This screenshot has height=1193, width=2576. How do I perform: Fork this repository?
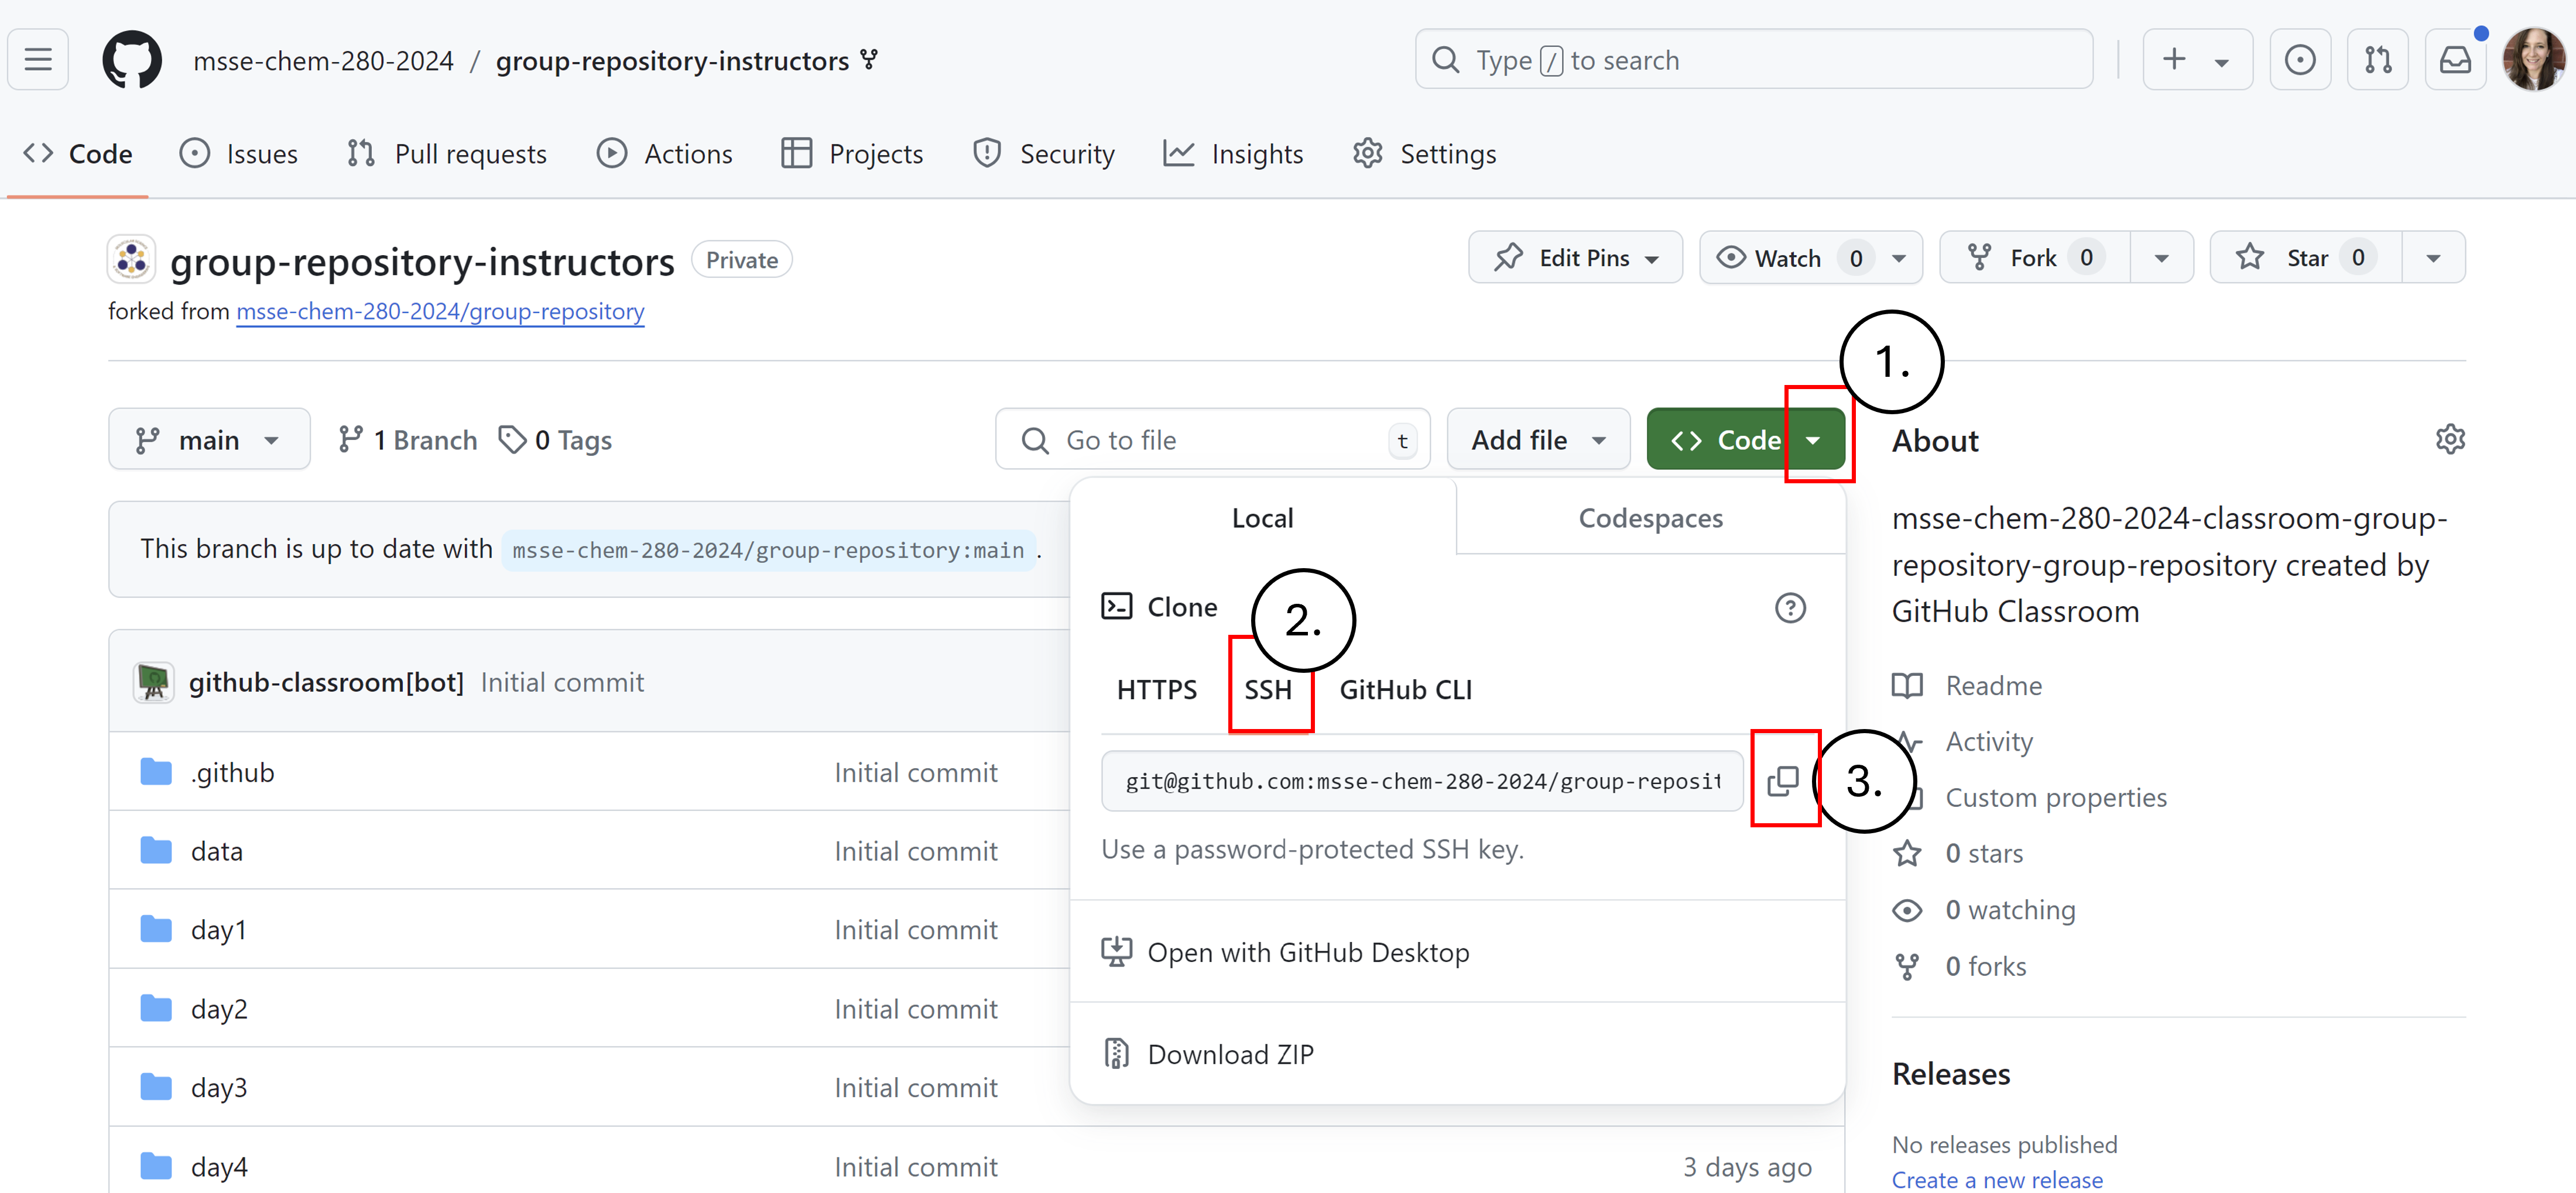2035,258
